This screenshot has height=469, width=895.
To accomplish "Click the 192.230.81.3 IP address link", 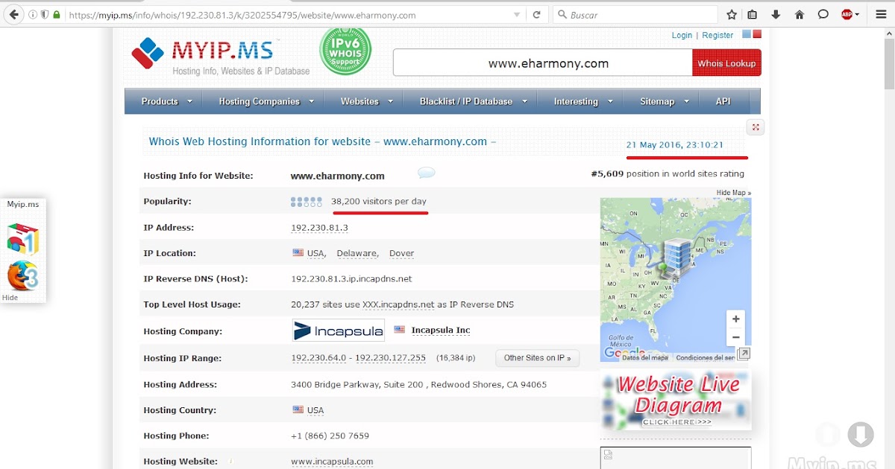I will pyautogui.click(x=319, y=228).
